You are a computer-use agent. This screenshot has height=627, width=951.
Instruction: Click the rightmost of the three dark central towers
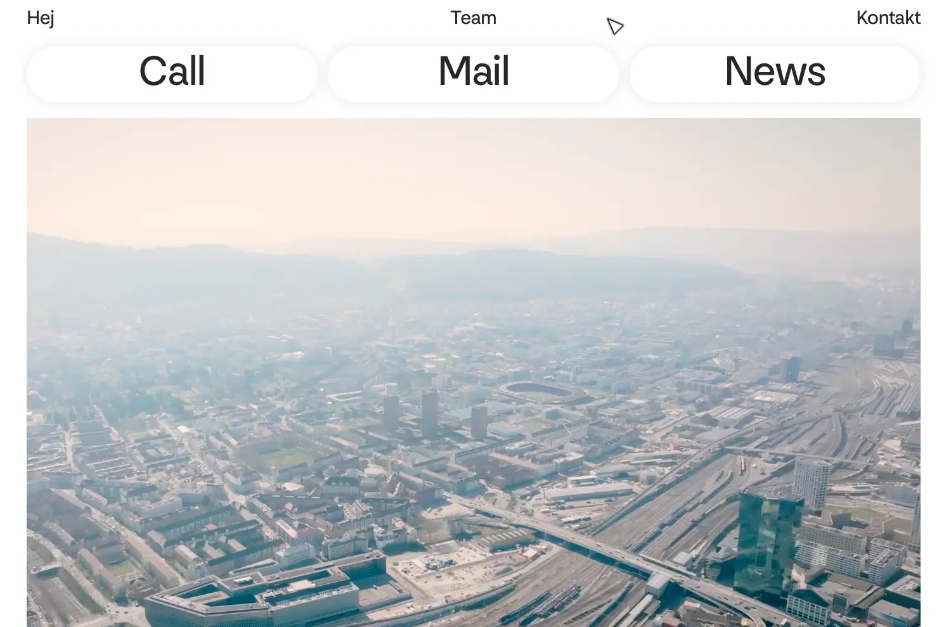point(479,422)
